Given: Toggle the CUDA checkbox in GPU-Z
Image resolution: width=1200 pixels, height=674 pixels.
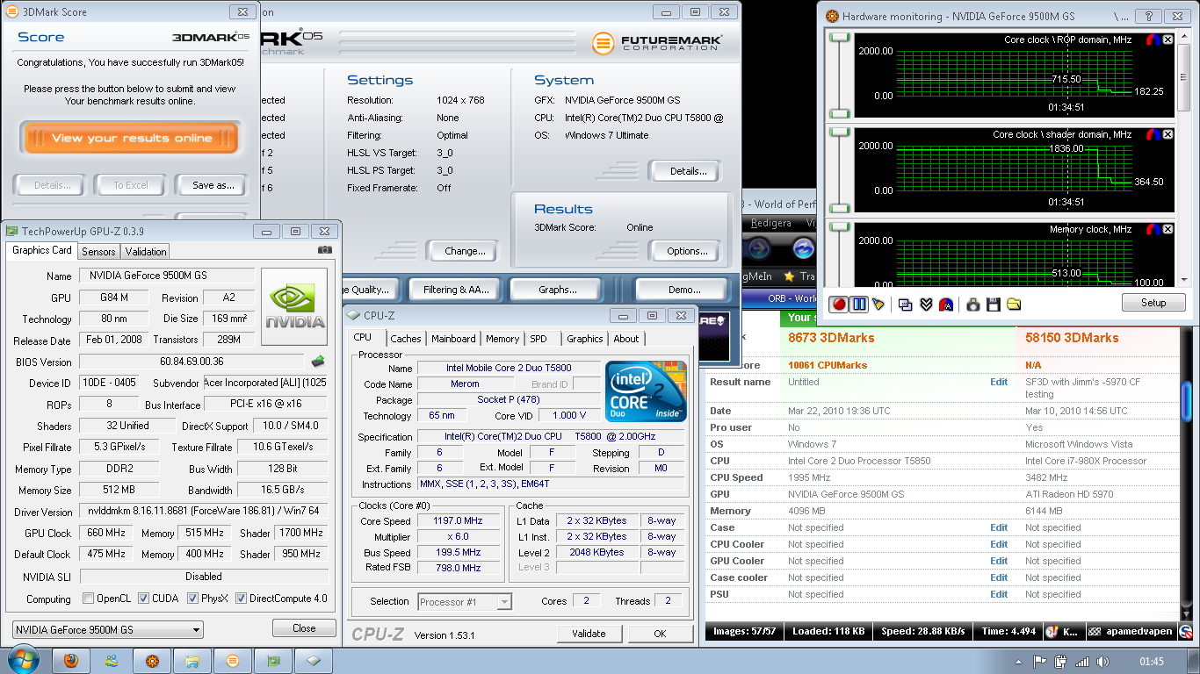Looking at the screenshot, I should pos(143,599).
